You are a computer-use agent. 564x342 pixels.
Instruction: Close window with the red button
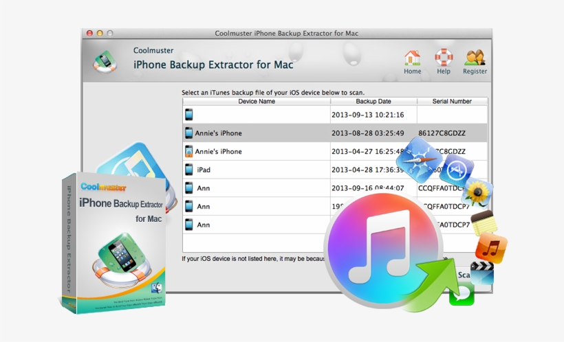(89, 33)
